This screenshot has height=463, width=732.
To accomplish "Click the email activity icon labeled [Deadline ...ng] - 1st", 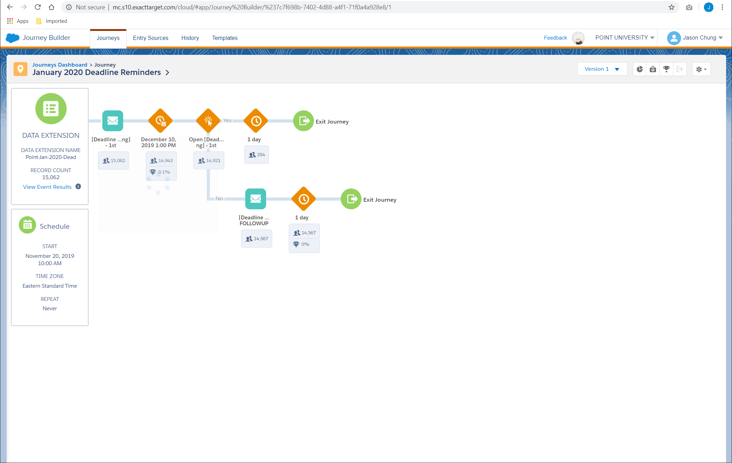I will click(112, 121).
